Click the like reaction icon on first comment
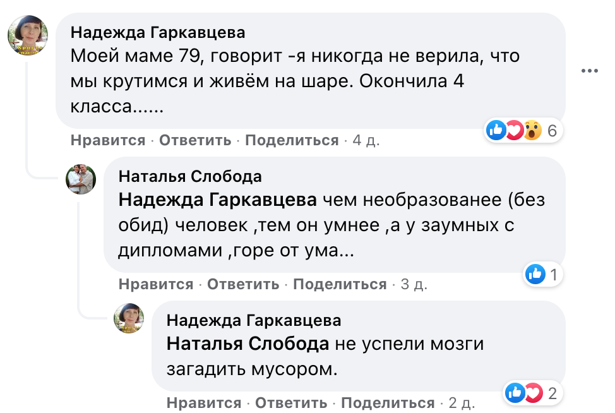615x413 pixels. click(496, 131)
